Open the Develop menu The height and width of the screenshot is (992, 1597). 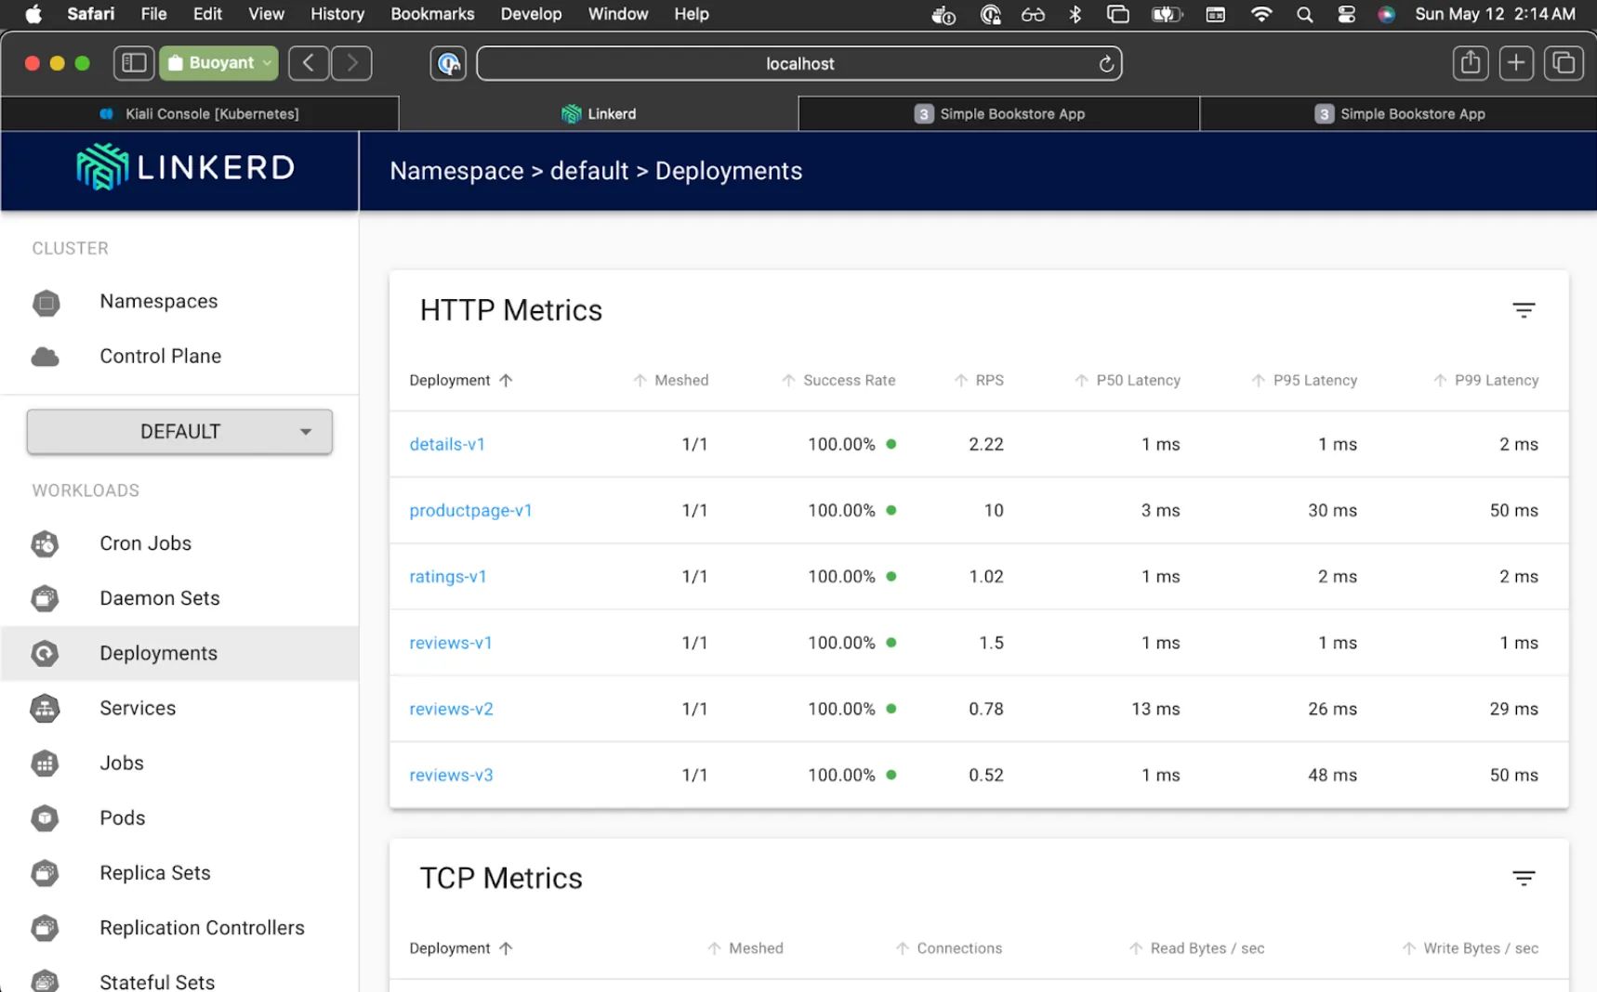pyautogui.click(x=531, y=14)
